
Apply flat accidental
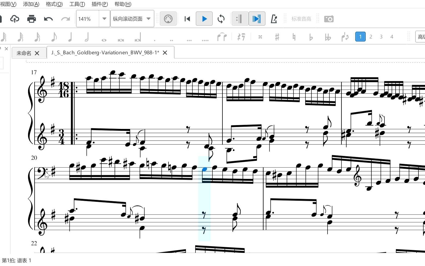311,37
